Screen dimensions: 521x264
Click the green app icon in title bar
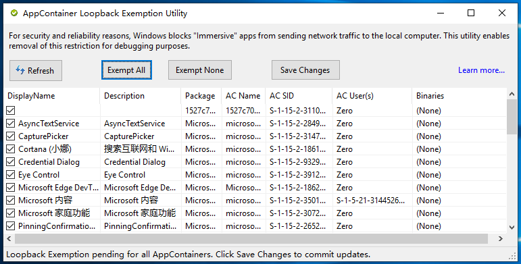click(14, 14)
